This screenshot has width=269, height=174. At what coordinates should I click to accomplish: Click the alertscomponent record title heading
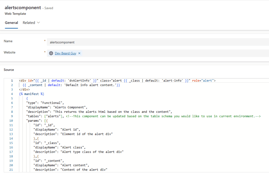(x=23, y=8)
